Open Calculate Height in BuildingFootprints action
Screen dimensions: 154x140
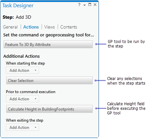coord(49,109)
